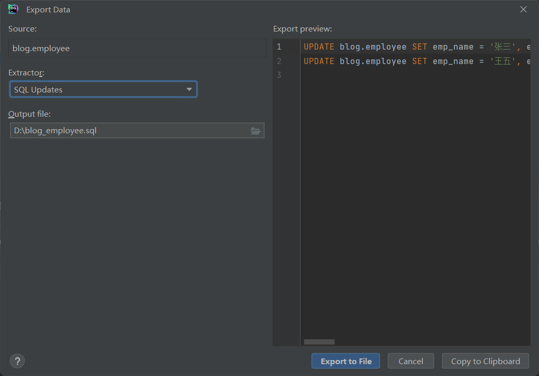This screenshot has height=376, width=539.
Task: Click line number 1 in preview gutter
Action: 279,47
